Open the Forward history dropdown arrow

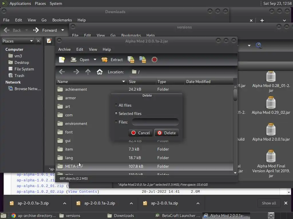[x=63, y=30]
